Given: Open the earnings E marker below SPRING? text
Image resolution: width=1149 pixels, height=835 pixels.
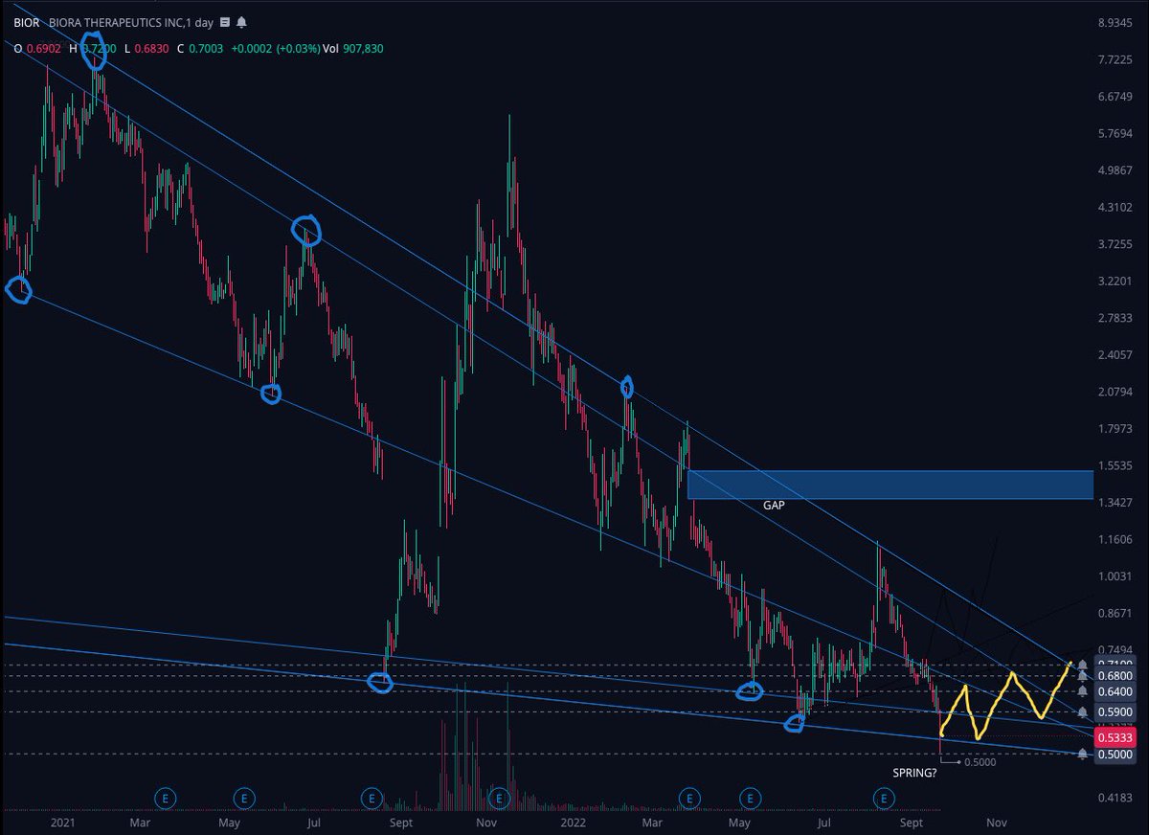Looking at the screenshot, I should (x=883, y=797).
